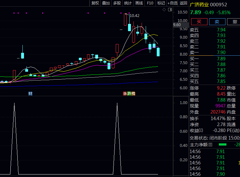Click the green 跌 badge icon
Image resolution: width=240 pixels, height=177 pixels.
point(129,94)
